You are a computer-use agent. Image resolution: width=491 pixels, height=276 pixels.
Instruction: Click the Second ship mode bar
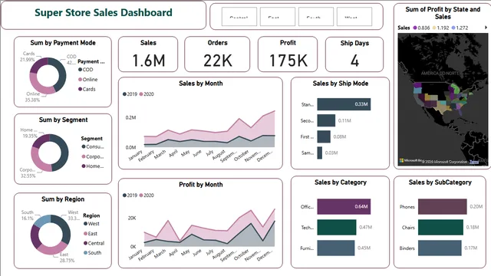point(326,120)
